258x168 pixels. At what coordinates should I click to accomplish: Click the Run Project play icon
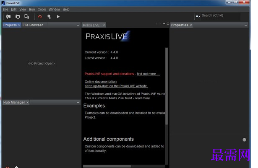pos(58,17)
